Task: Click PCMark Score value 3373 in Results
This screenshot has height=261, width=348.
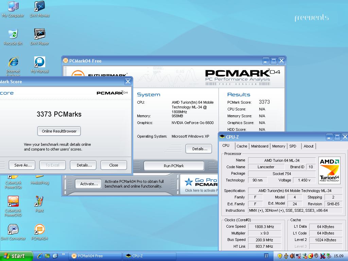Action: click(264, 102)
